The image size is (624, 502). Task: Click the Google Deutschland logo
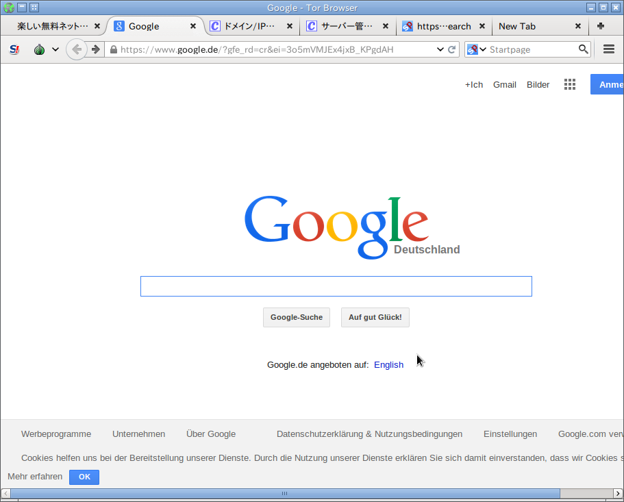(352, 227)
